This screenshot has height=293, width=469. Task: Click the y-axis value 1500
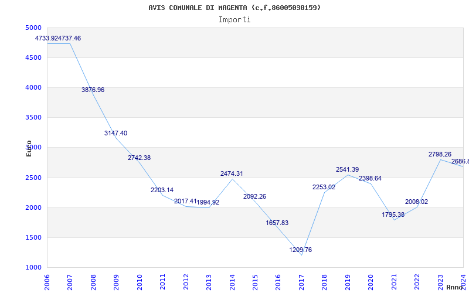[x=33, y=238]
